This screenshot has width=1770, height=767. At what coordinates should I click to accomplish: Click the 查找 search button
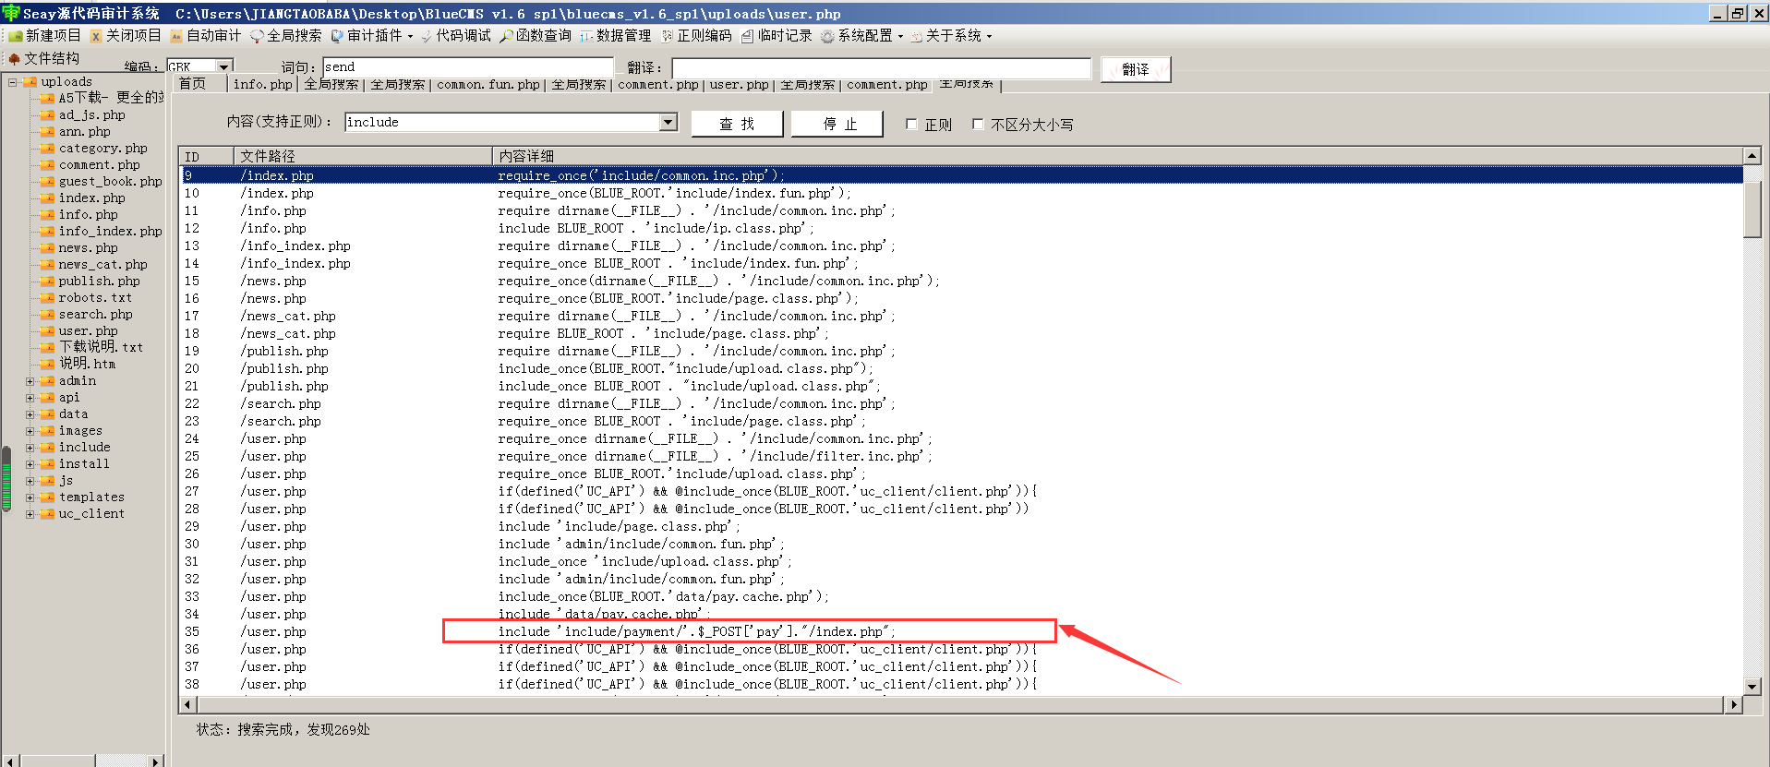click(x=737, y=124)
